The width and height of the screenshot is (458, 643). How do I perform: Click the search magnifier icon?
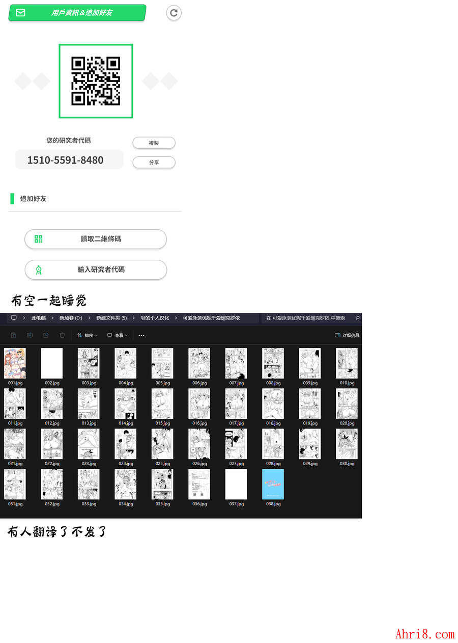click(357, 318)
